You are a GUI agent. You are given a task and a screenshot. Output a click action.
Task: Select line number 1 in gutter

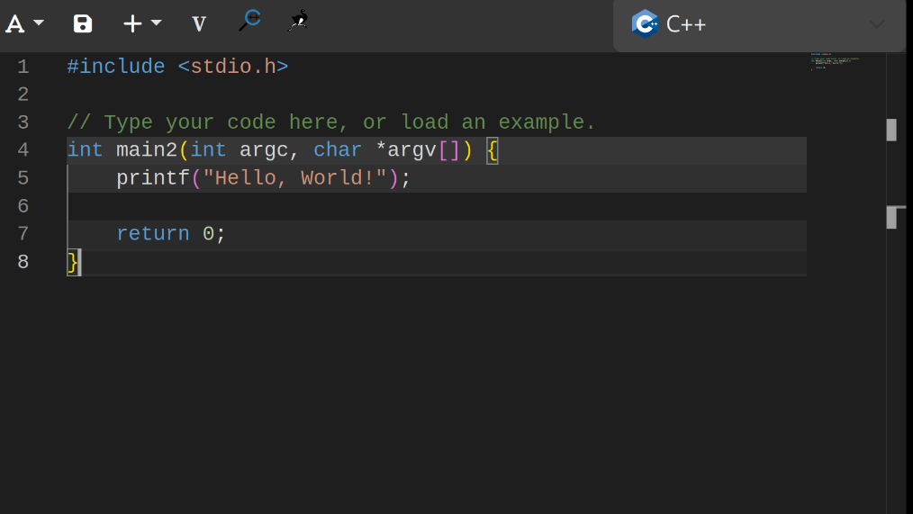click(23, 67)
